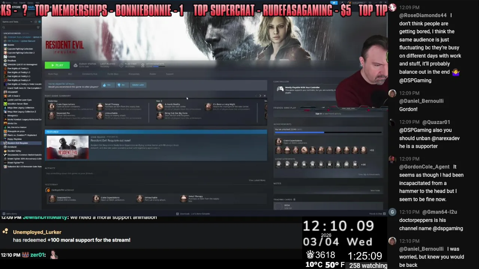Image resolution: width=479 pixels, height=269 pixels.
Task: Open the featured Resident Evil Requiem news thumbnail
Action: click(68, 147)
